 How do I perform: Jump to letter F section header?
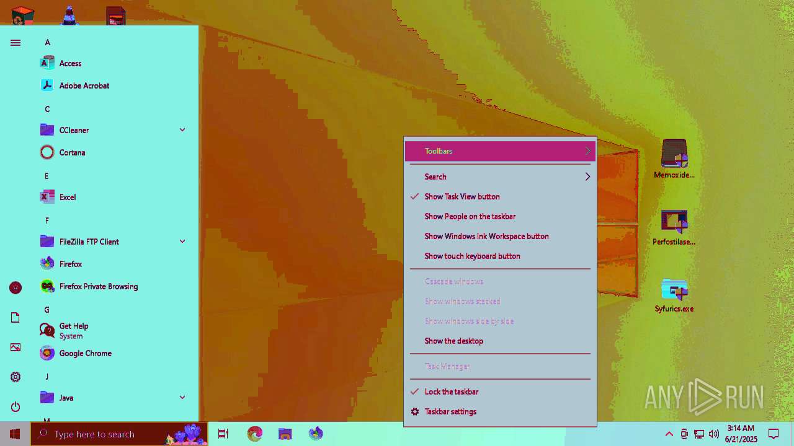[47, 221]
